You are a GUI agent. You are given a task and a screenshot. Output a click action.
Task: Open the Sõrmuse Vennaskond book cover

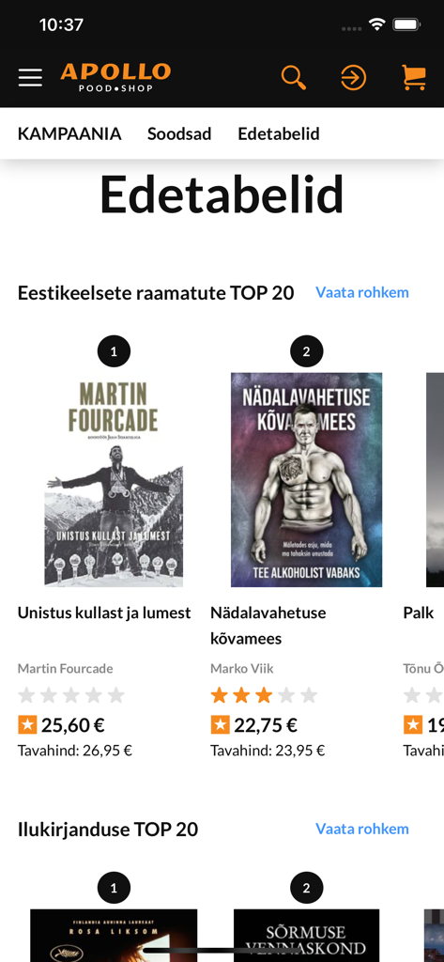pyautogui.click(x=307, y=935)
